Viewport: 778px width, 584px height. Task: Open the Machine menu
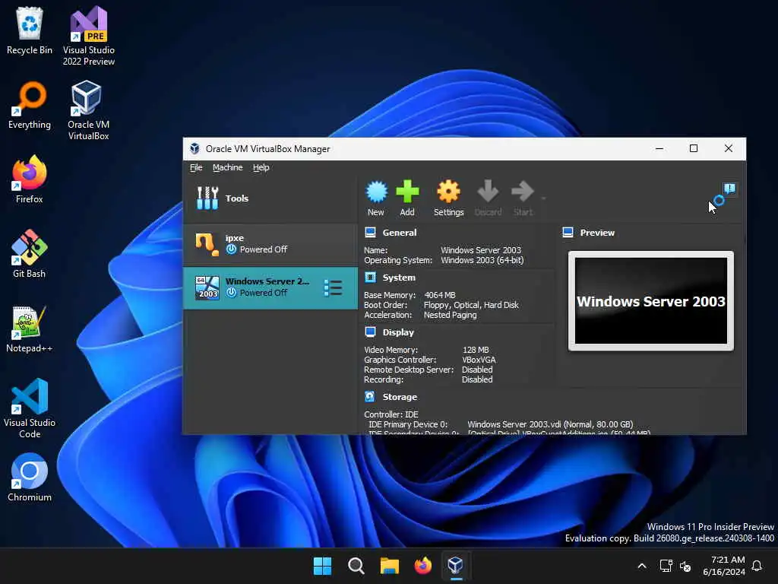228,167
